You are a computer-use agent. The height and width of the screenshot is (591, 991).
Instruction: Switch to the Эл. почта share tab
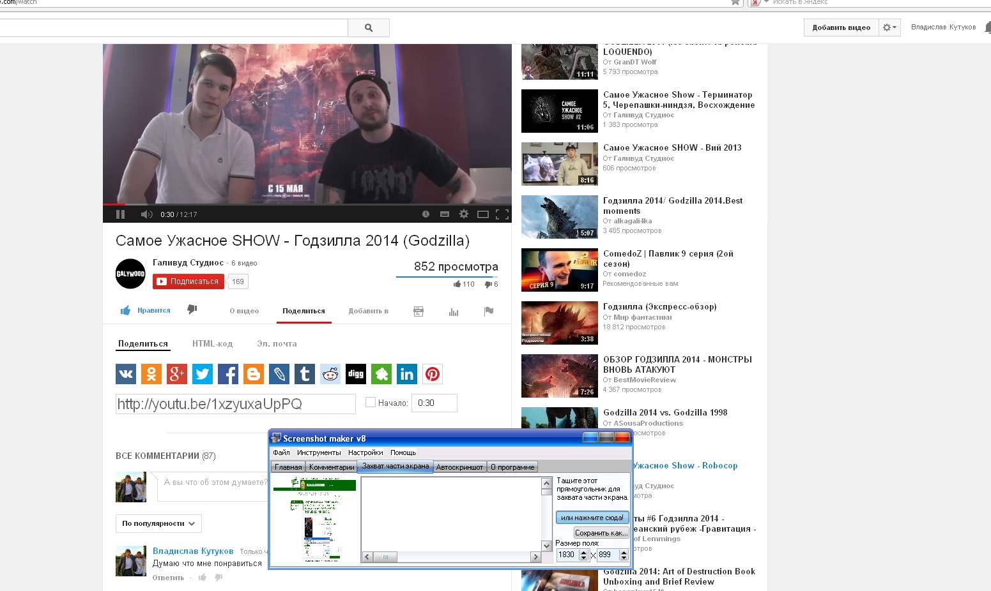277,343
